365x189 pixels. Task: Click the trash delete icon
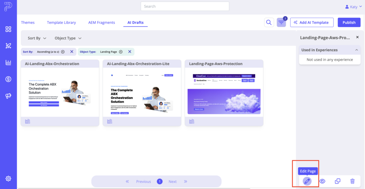coord(352,181)
